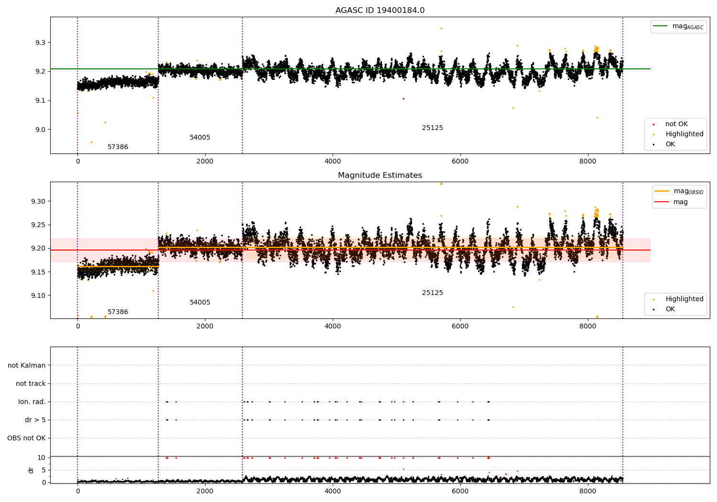Click the 'AGASC ID 19400184.0' plot title
Viewport: 717px width, 502px height.
[380, 11]
